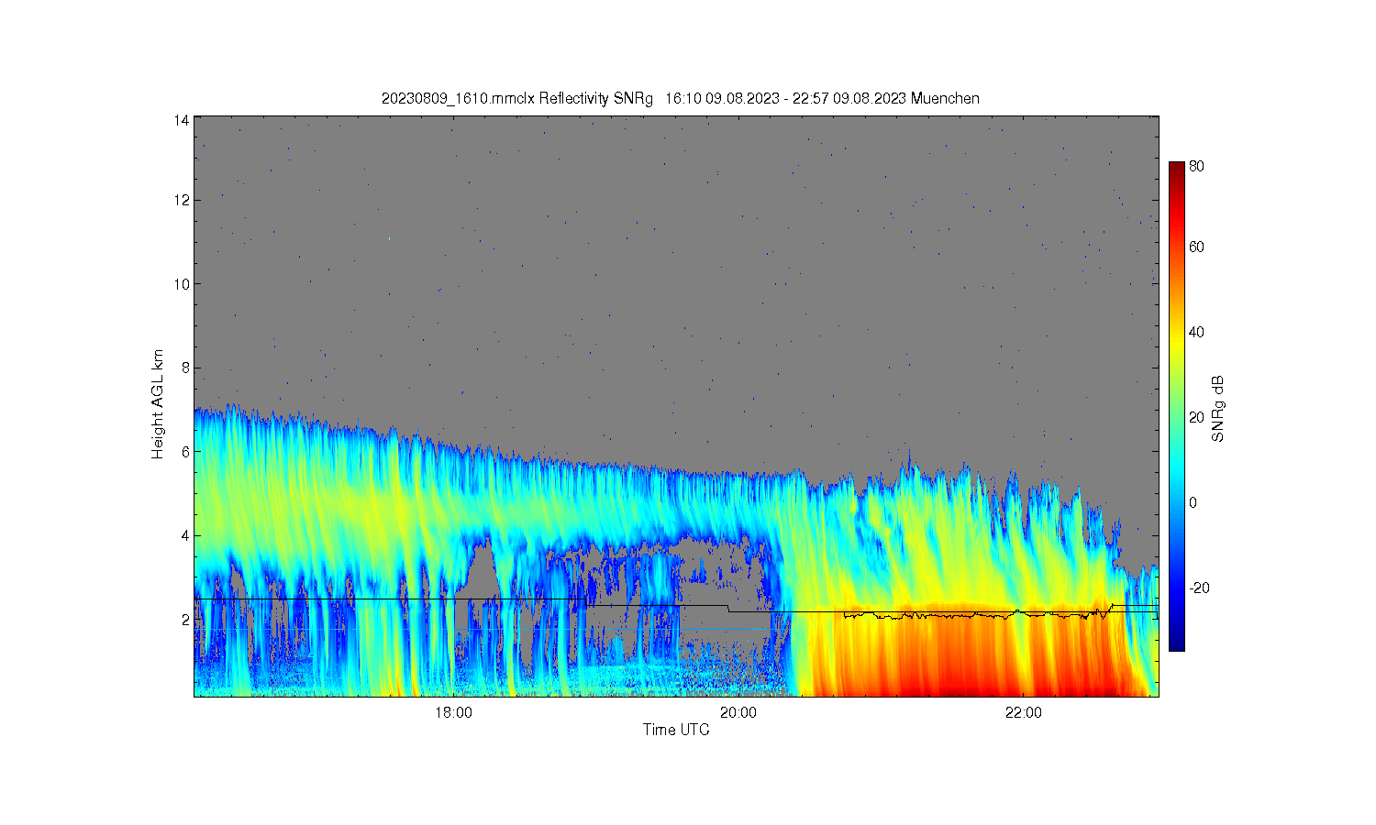Click the 20:00 time tick label
Viewport: 1376px width, 825px height.
(x=738, y=713)
